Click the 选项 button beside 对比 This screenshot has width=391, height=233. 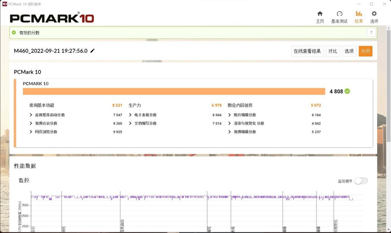[349, 51]
